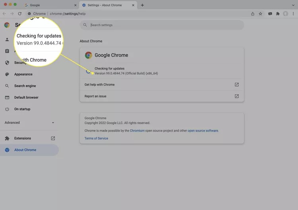Click the Extensions puzzle icon in sidebar
The height and width of the screenshot is (210, 298).
click(x=7, y=138)
